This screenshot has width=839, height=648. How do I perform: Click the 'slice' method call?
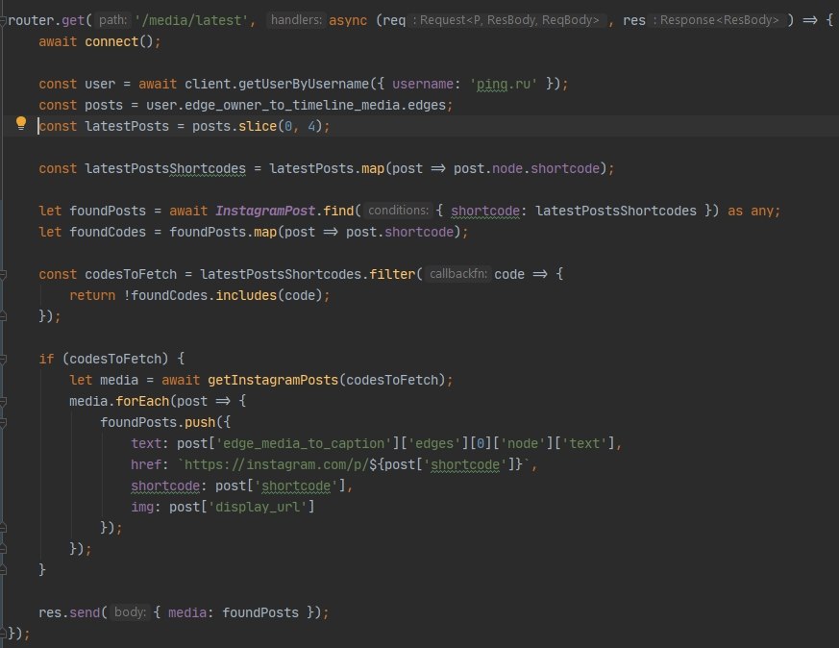coord(258,126)
